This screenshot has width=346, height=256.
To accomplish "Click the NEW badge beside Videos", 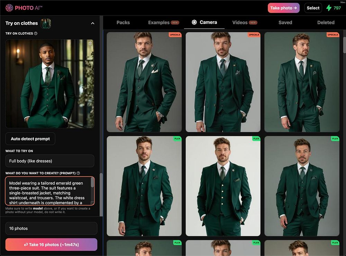I will pos(253,23).
